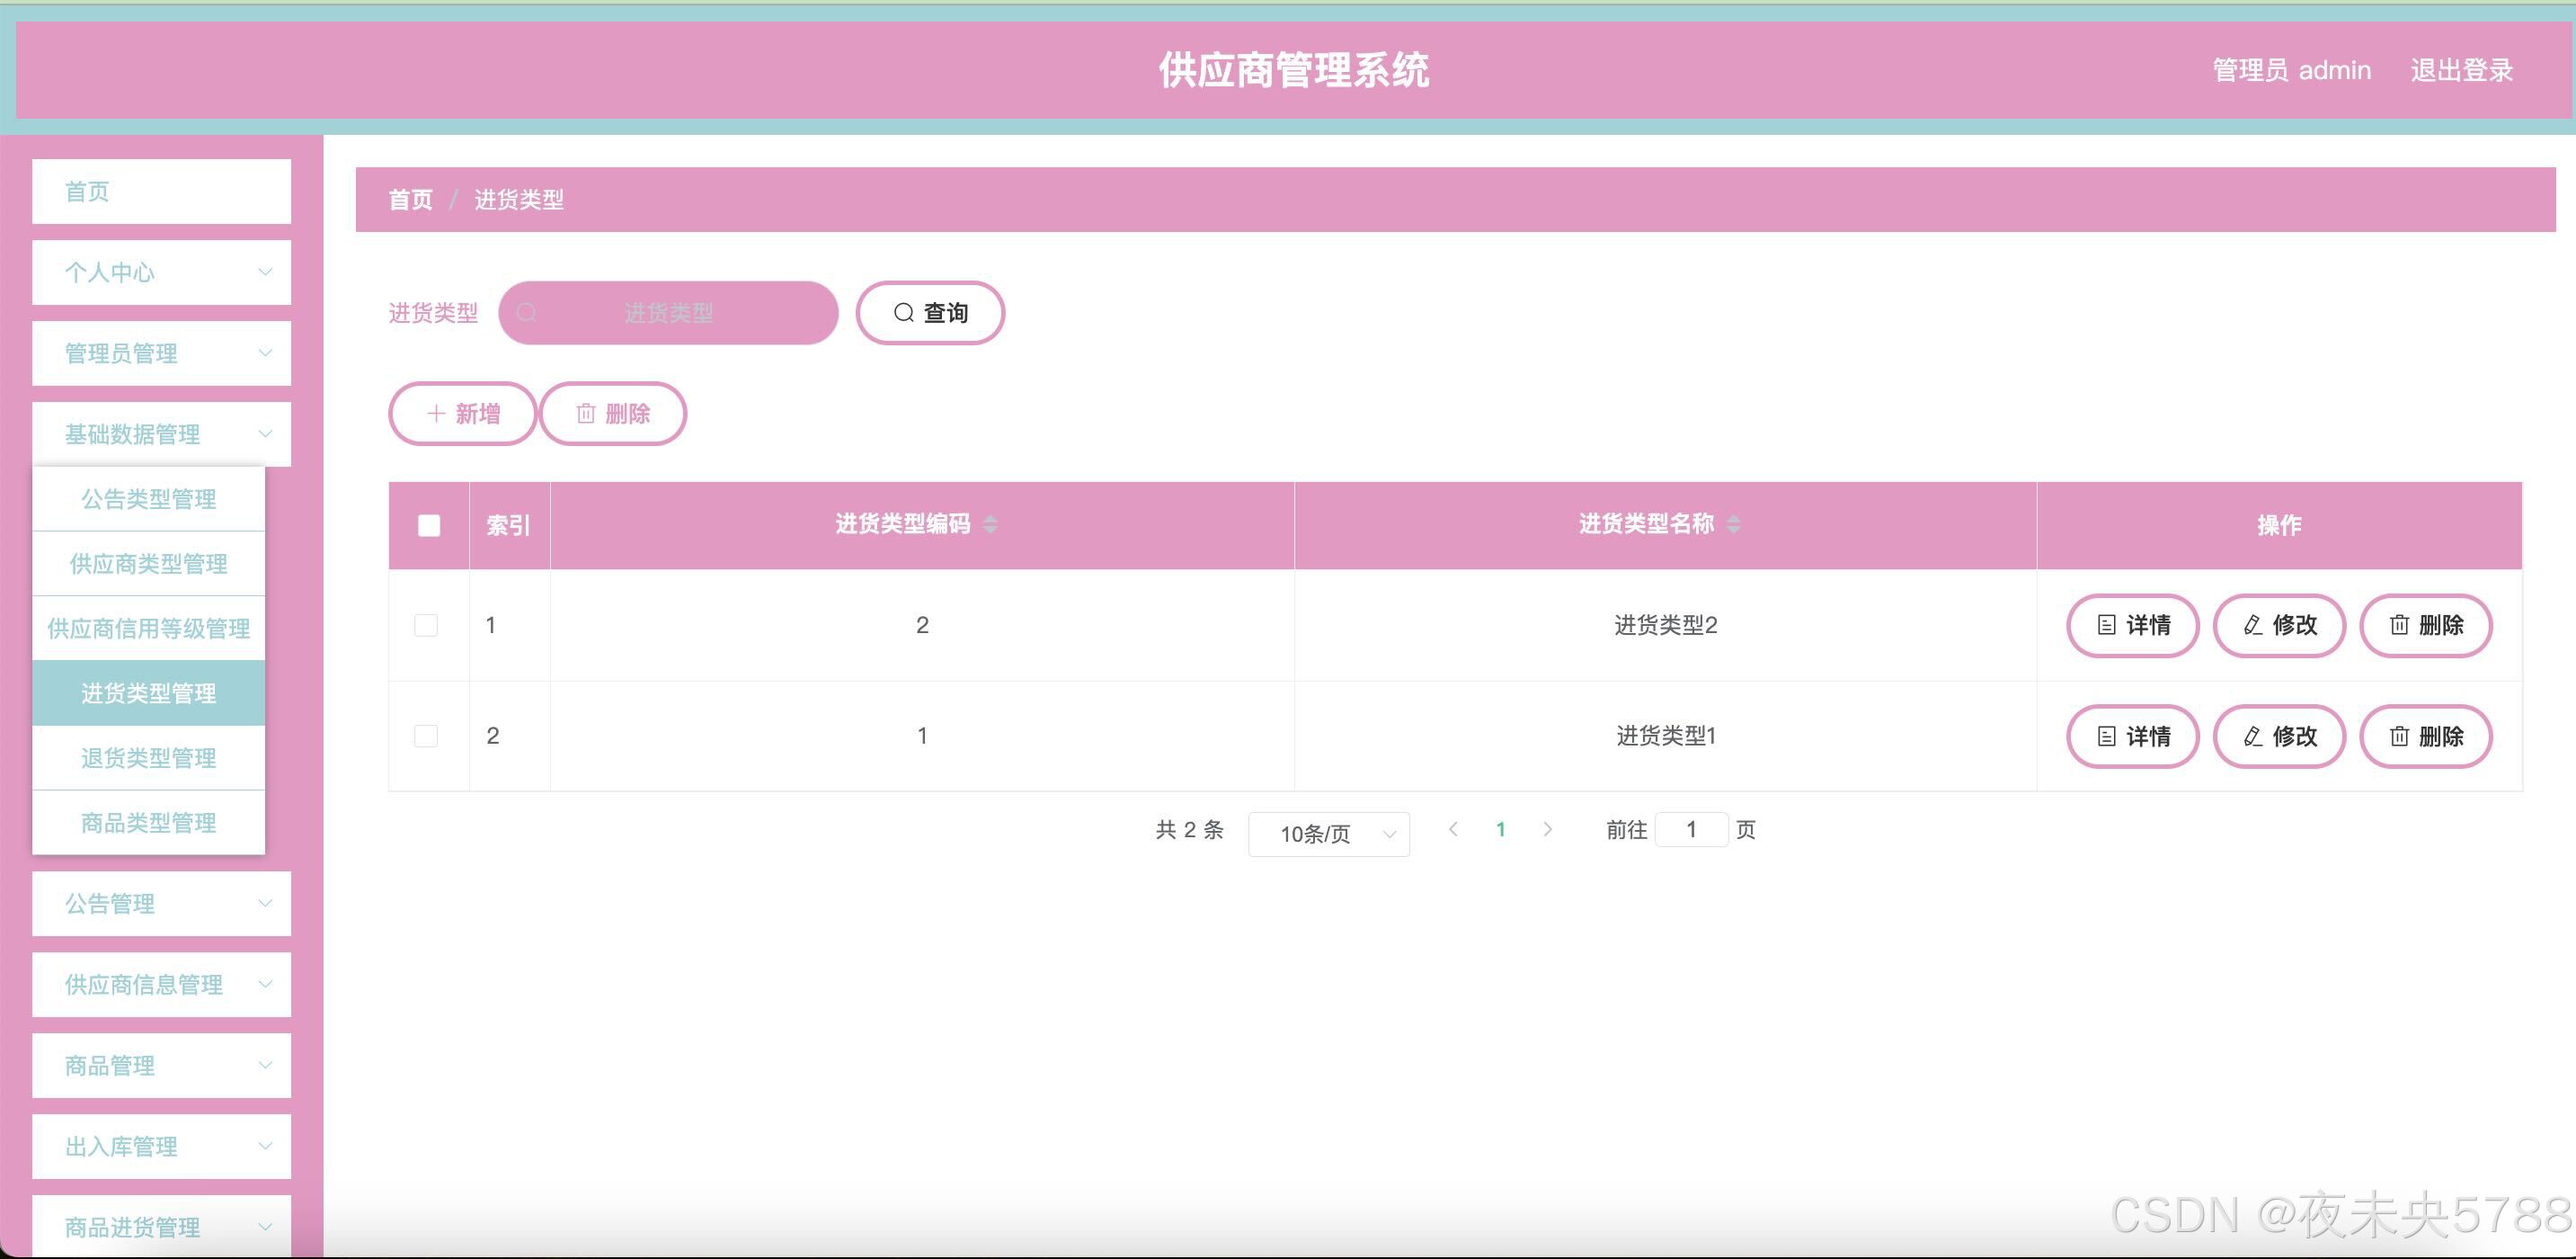Go to the next page arrow in pagination
Viewport: 2576px width, 1259px height.
tap(1547, 830)
